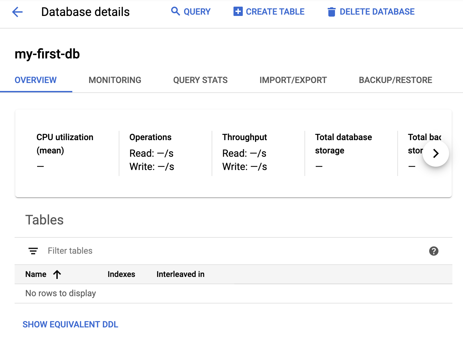
Task: Go to the Import/Export tab
Action: pyautogui.click(x=293, y=80)
